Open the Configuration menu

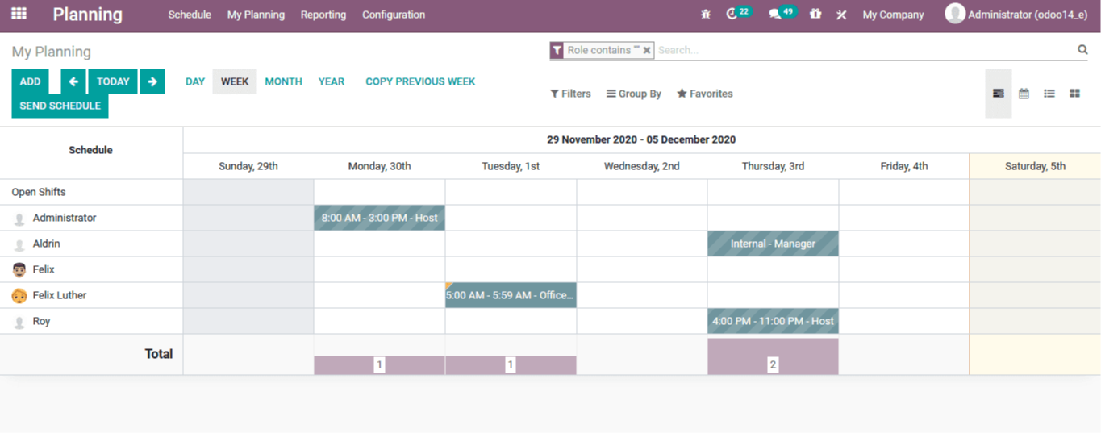(394, 15)
